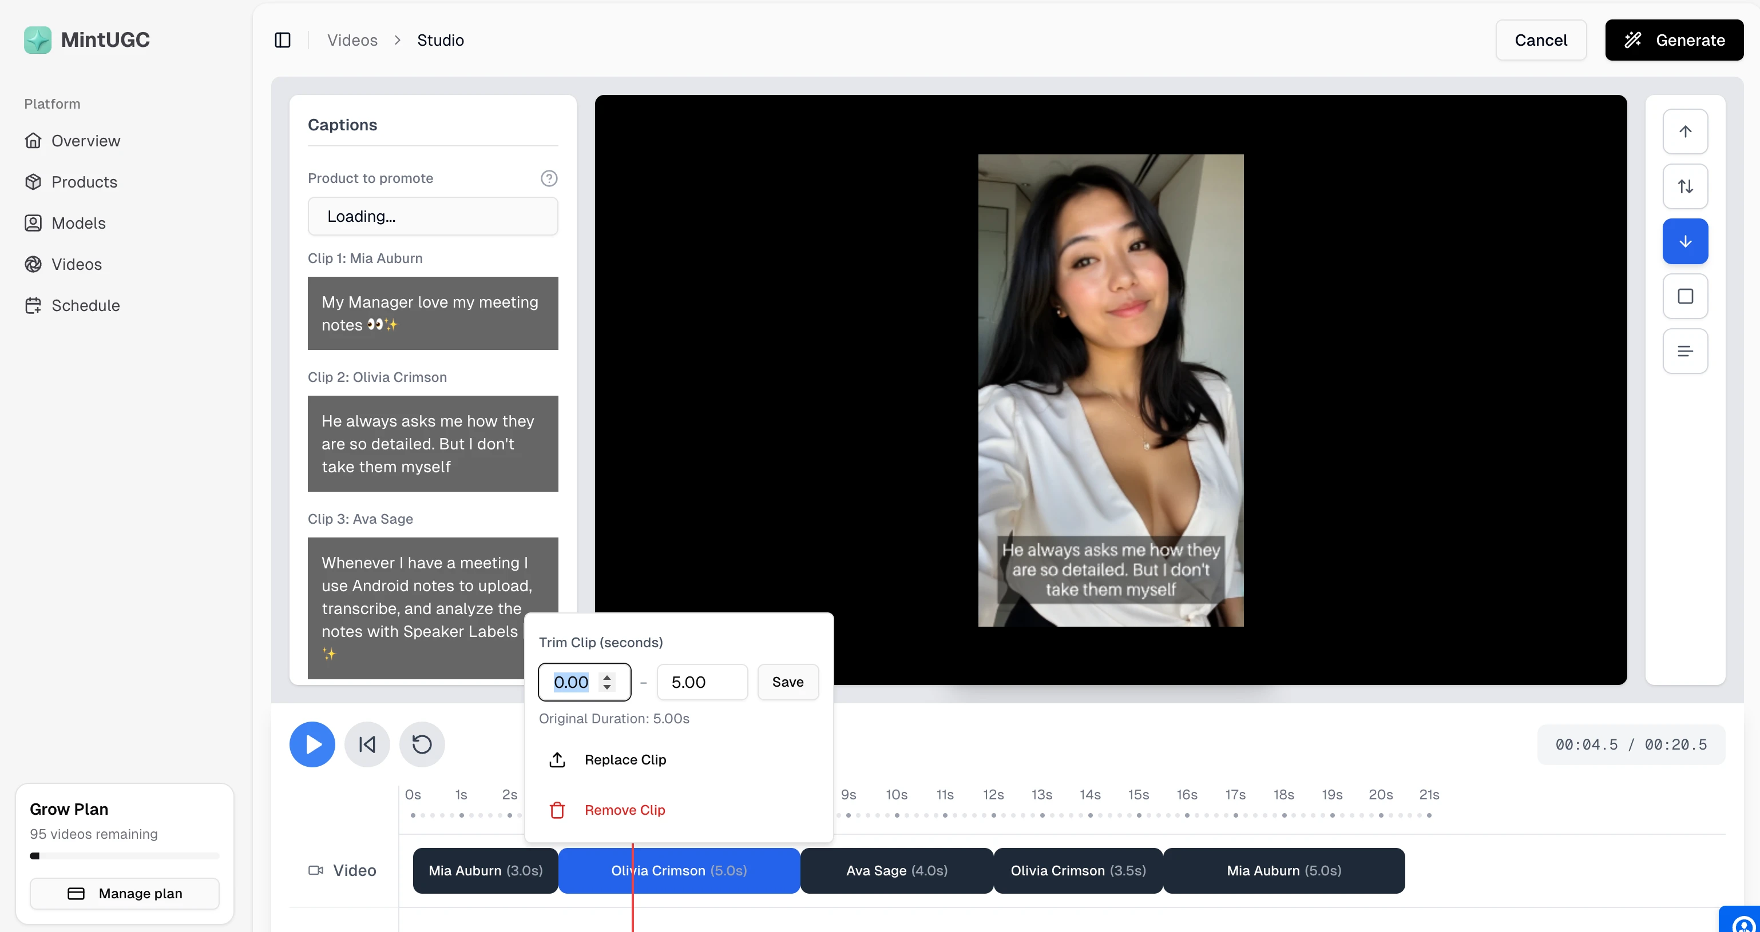This screenshot has height=932, width=1760.
Task: Click the Captions panel heading
Action: click(x=342, y=125)
